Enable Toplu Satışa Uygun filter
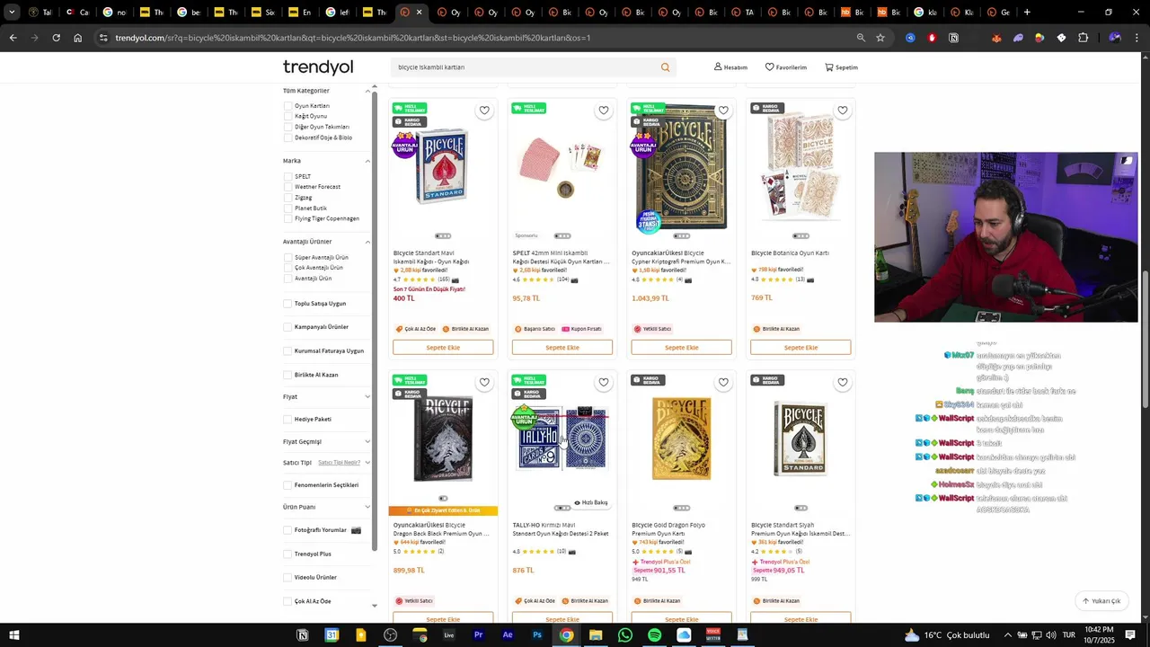 coord(287,304)
